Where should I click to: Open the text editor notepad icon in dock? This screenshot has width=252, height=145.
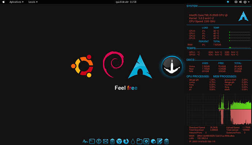tap(160, 141)
